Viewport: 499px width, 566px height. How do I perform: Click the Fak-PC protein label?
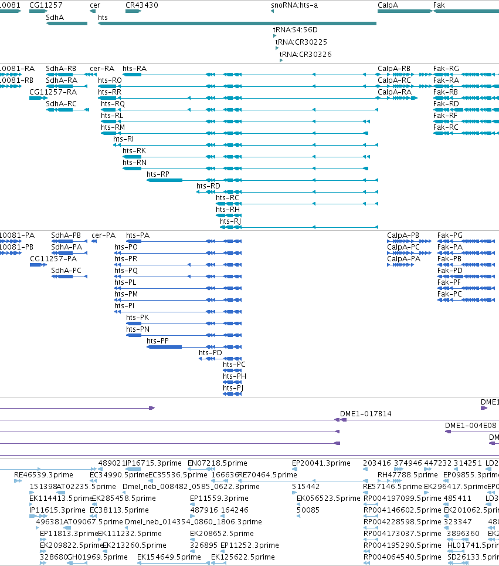point(449,294)
